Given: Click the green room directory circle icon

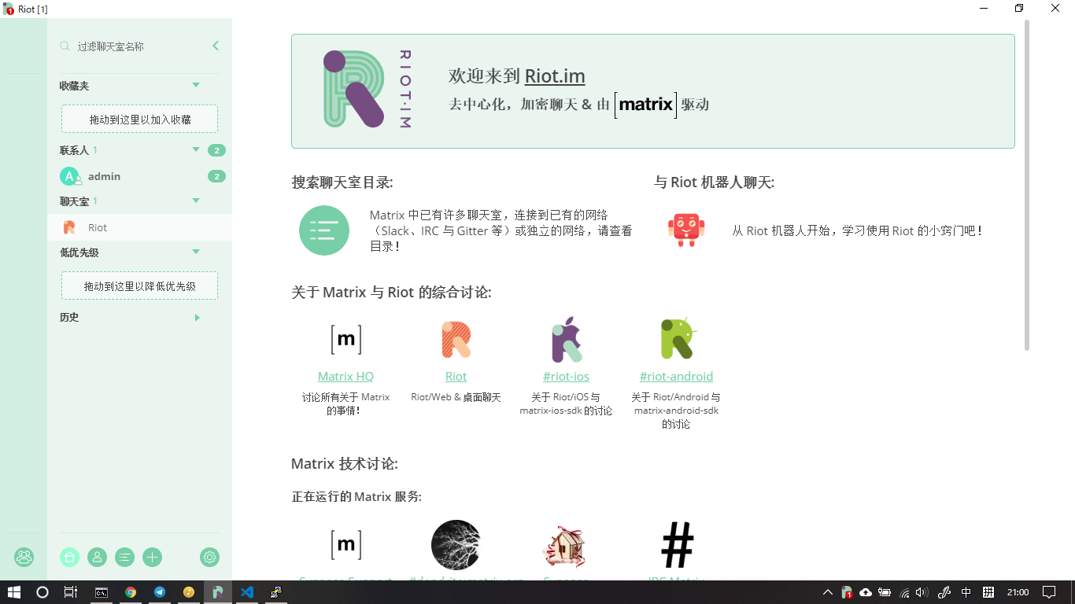Looking at the screenshot, I should coord(324,230).
